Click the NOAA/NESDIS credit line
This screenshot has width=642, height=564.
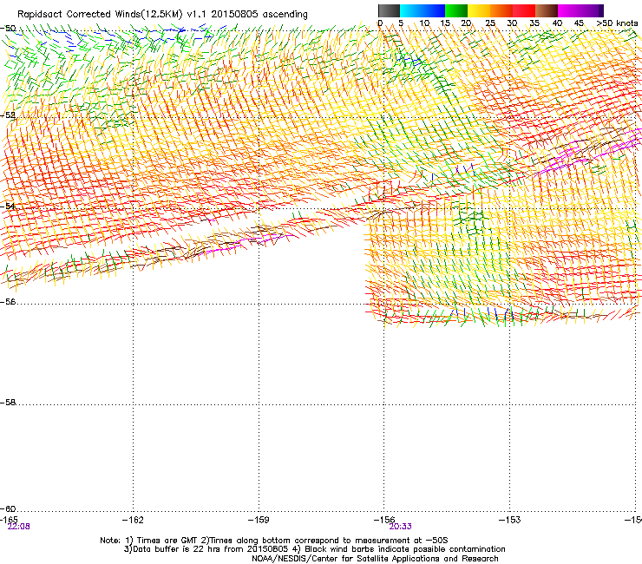(x=375, y=559)
